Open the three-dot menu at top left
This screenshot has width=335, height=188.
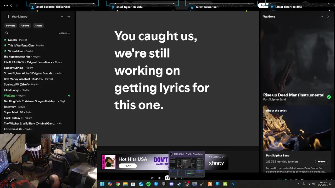6,5
